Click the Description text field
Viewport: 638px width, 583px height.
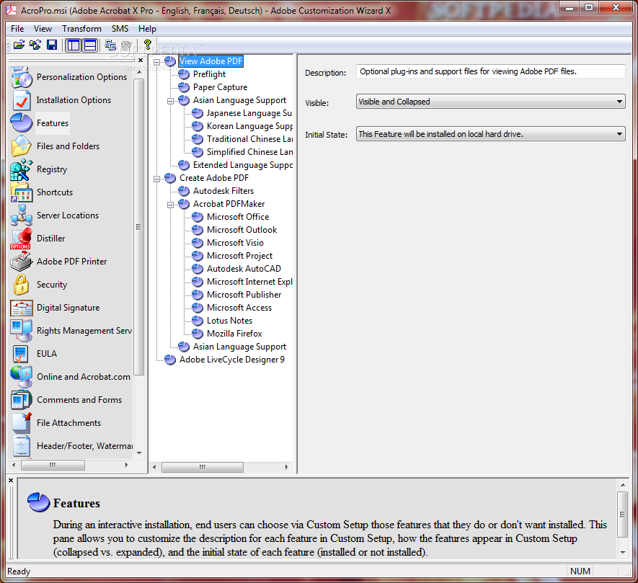(x=491, y=71)
